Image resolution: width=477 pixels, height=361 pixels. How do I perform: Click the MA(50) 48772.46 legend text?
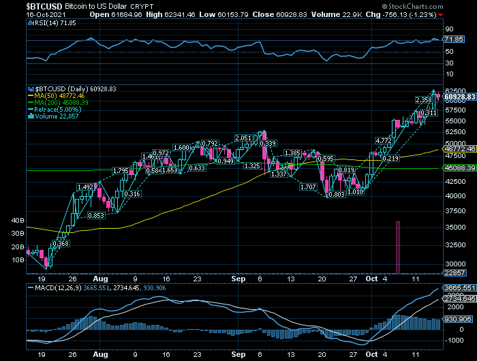coord(59,96)
